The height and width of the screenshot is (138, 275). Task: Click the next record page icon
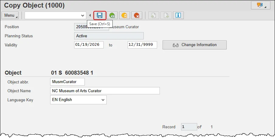(x=166, y=15)
